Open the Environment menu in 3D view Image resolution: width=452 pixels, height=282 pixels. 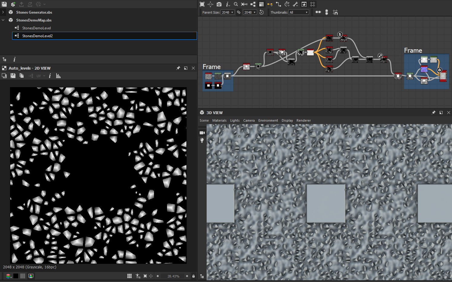click(268, 120)
